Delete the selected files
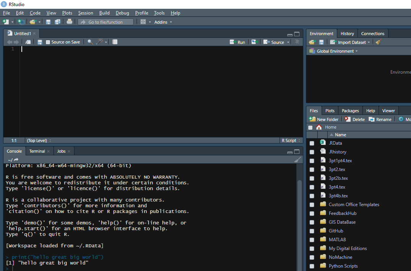The image size is (411, 271). click(354, 119)
